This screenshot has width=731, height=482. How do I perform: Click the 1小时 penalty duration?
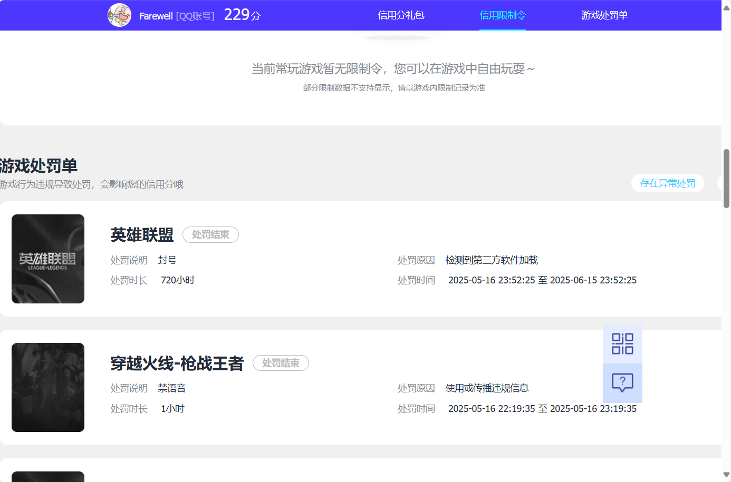click(x=172, y=409)
